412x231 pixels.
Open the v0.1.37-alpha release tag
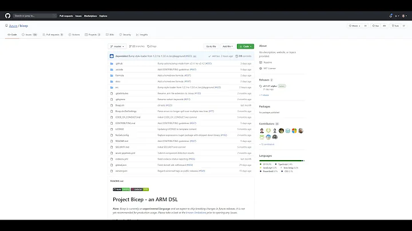pos(270,86)
